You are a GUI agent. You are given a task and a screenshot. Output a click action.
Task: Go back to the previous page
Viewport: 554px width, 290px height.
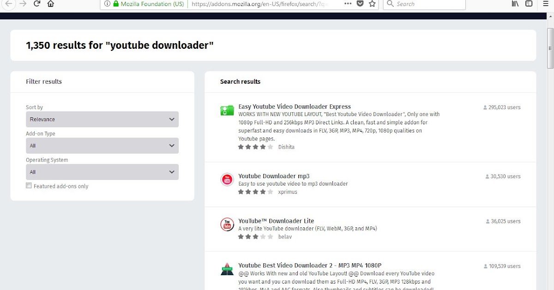8,4
